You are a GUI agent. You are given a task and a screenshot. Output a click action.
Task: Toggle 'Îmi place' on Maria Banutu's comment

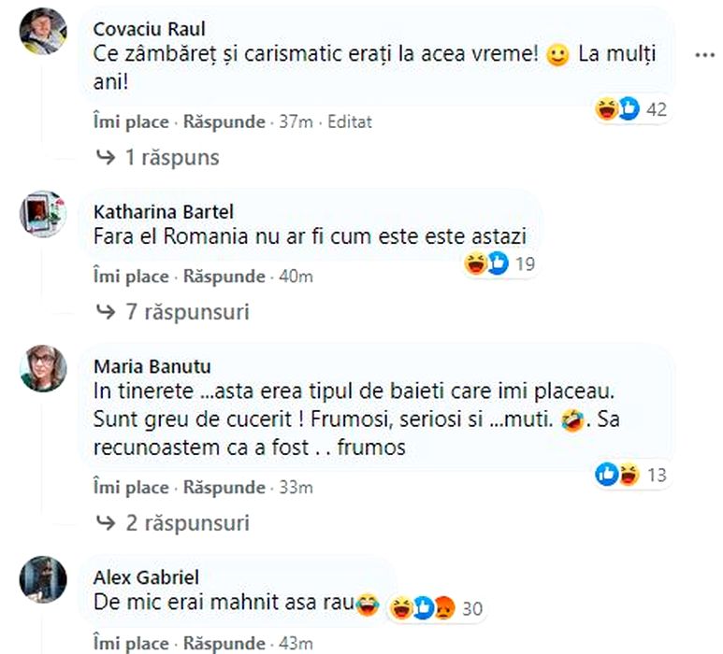point(131,487)
